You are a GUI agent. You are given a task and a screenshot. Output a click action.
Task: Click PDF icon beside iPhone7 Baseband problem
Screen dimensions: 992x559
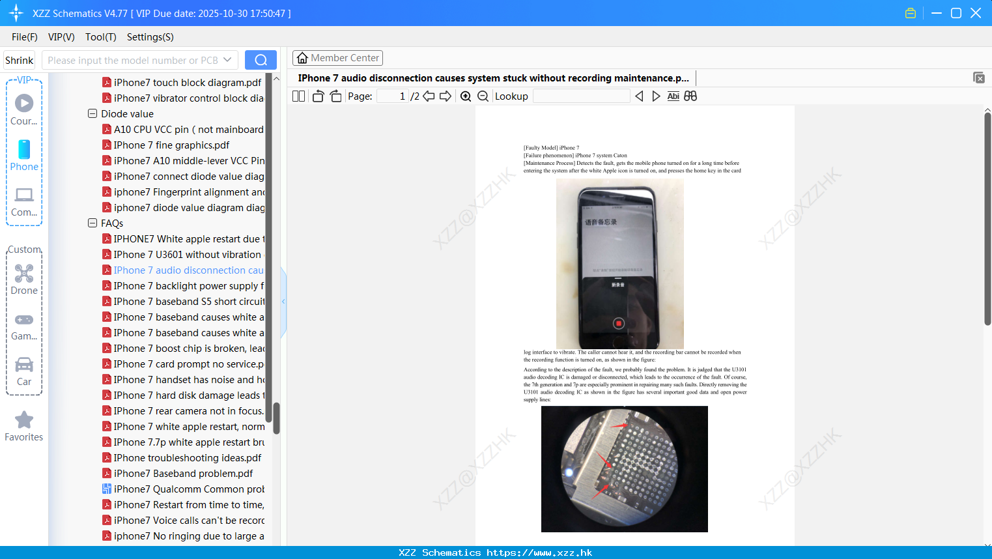107,474
